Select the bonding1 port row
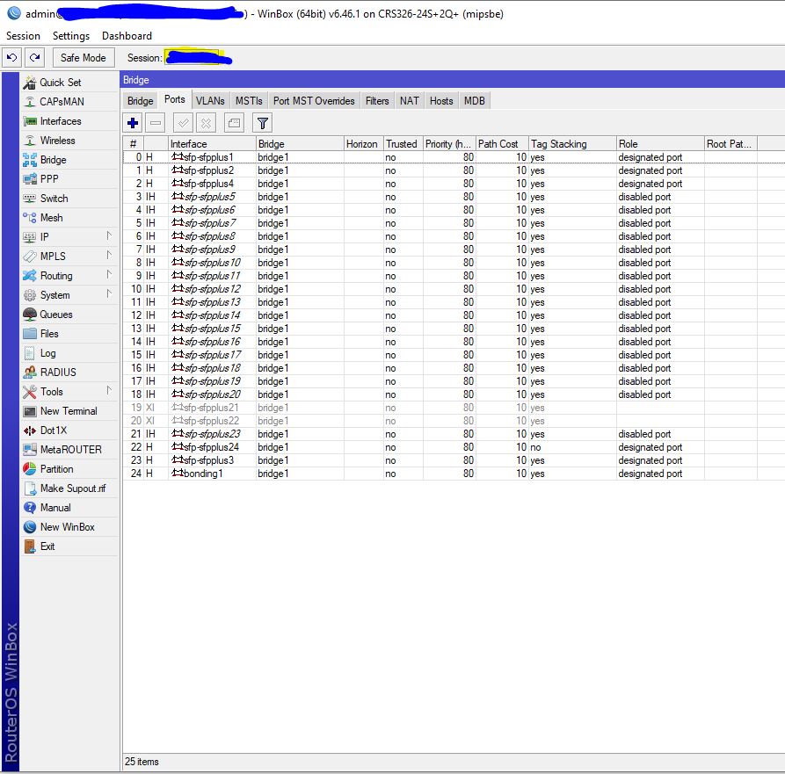The height and width of the screenshot is (774, 785). coord(454,474)
